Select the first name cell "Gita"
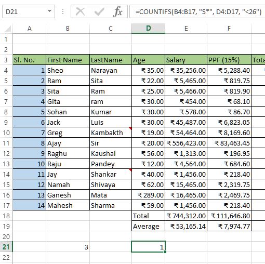Screen dimensions: 265x264 click(68, 101)
